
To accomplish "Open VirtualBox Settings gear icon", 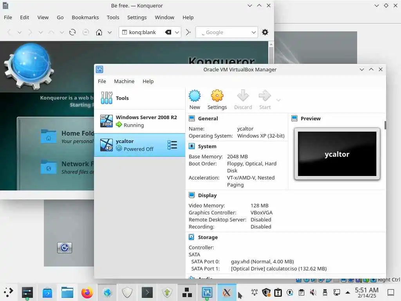I will coord(217,100).
